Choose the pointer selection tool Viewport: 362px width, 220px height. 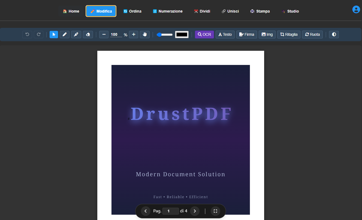coord(54,34)
